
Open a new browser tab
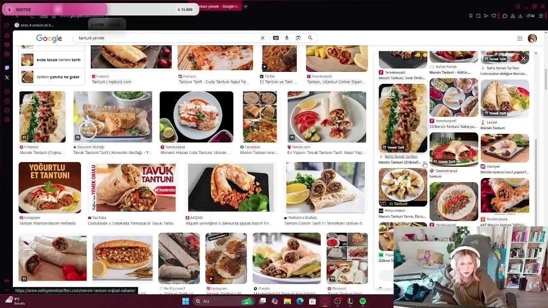pyautogui.click(x=245, y=6)
